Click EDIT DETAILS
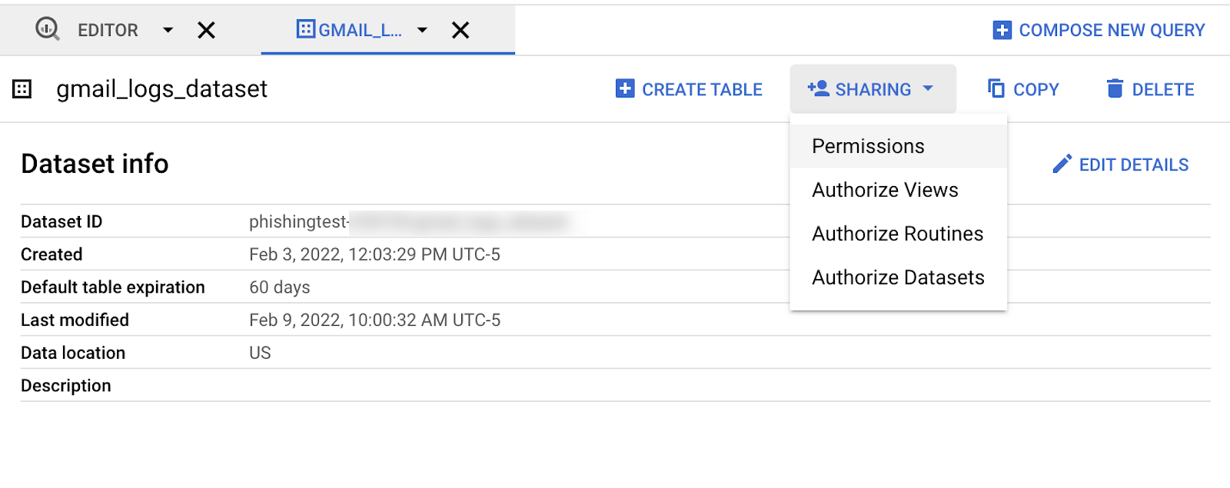Image resolution: width=1230 pixels, height=488 pixels. (x=1134, y=164)
